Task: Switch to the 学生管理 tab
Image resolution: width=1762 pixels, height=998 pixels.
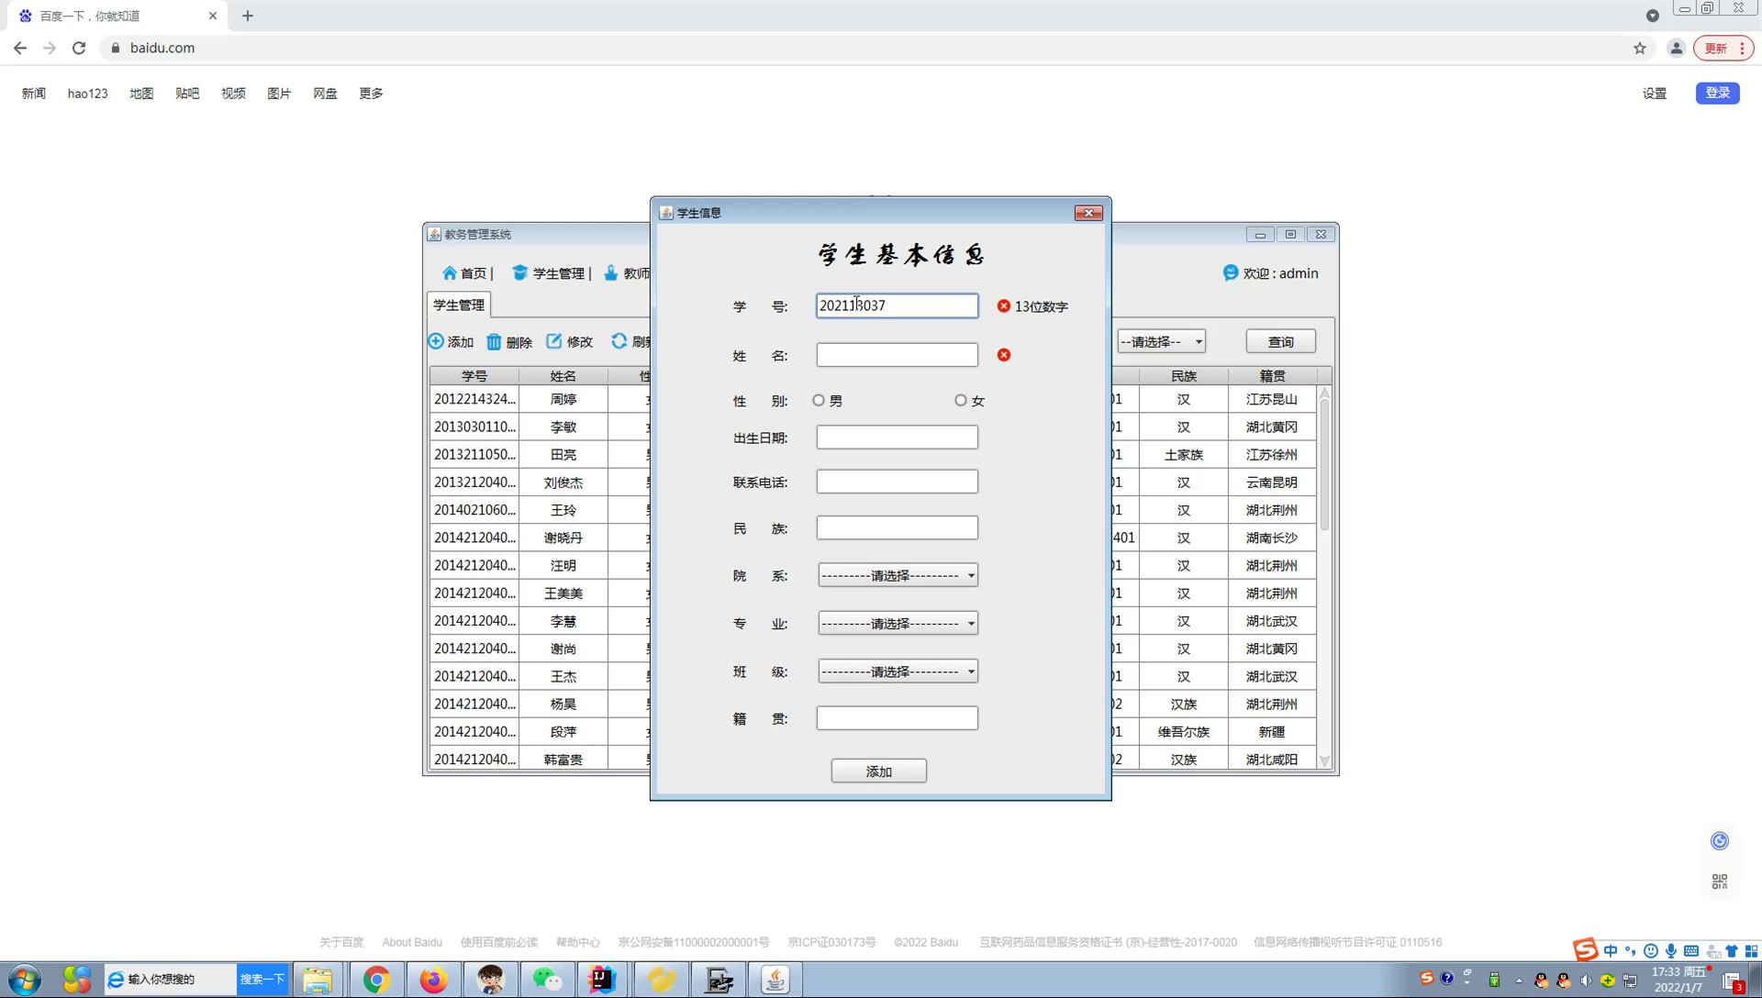Action: tap(459, 305)
